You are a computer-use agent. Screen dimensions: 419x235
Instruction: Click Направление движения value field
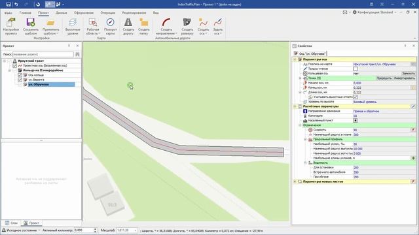click(x=384, y=111)
